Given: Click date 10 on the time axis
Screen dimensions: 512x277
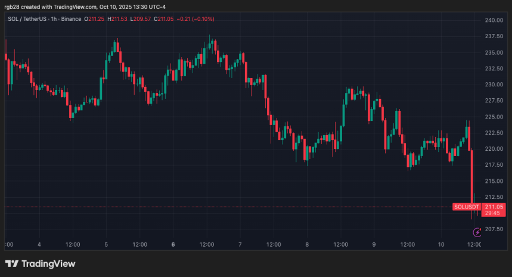Looking at the screenshot, I should pyautogui.click(x=441, y=244).
